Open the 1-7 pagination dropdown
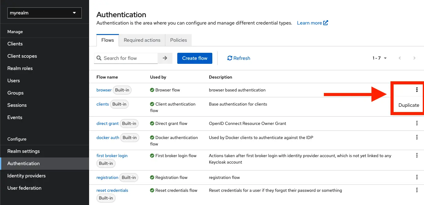Image resolution: width=424 pixels, height=205 pixels. [x=379, y=58]
